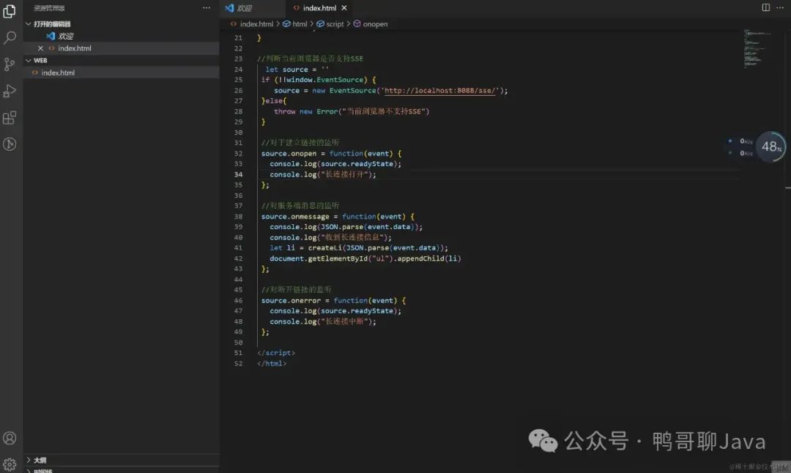Open the 资源管理器 panel's ellipsis menu
Screen dimensions: 791x473
(207, 7)
